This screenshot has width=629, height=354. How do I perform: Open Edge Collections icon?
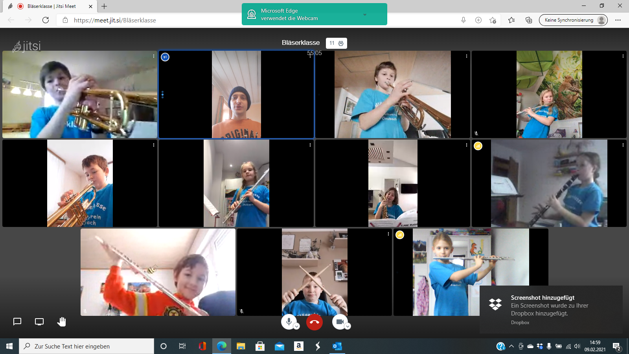[x=529, y=20]
